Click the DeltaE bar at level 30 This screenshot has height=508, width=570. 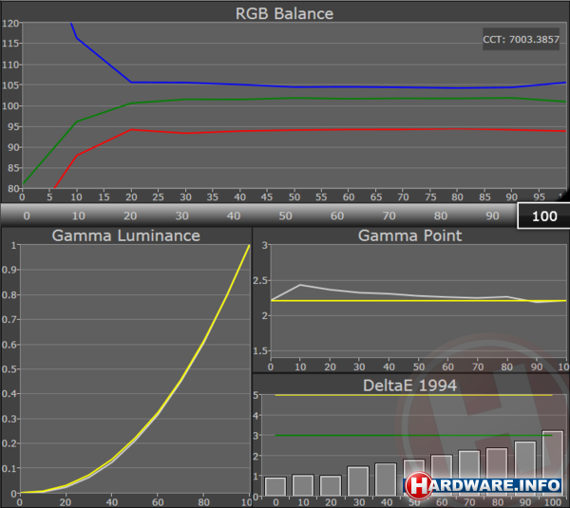[358, 481]
